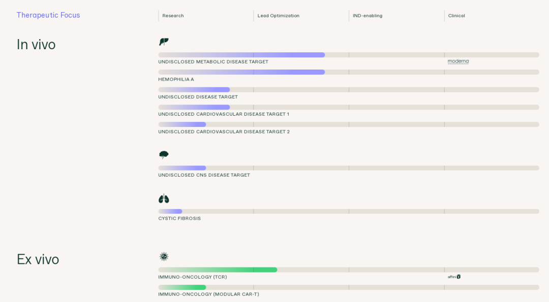Click Undisclosed Metabolic Disease Target label
Viewport: 549px width, 302px height.
(x=213, y=62)
